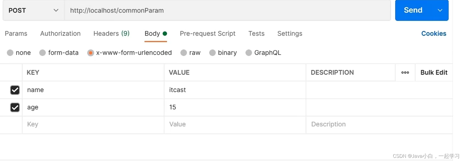This screenshot has width=463, height=161.
Task: Select the raw body type
Action: click(x=183, y=53)
